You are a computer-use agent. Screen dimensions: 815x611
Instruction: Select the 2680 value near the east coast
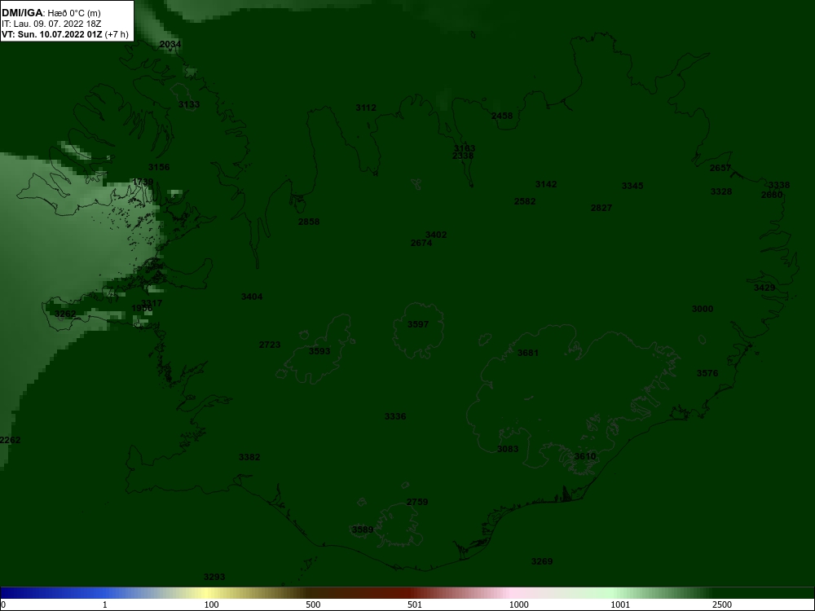(x=772, y=195)
